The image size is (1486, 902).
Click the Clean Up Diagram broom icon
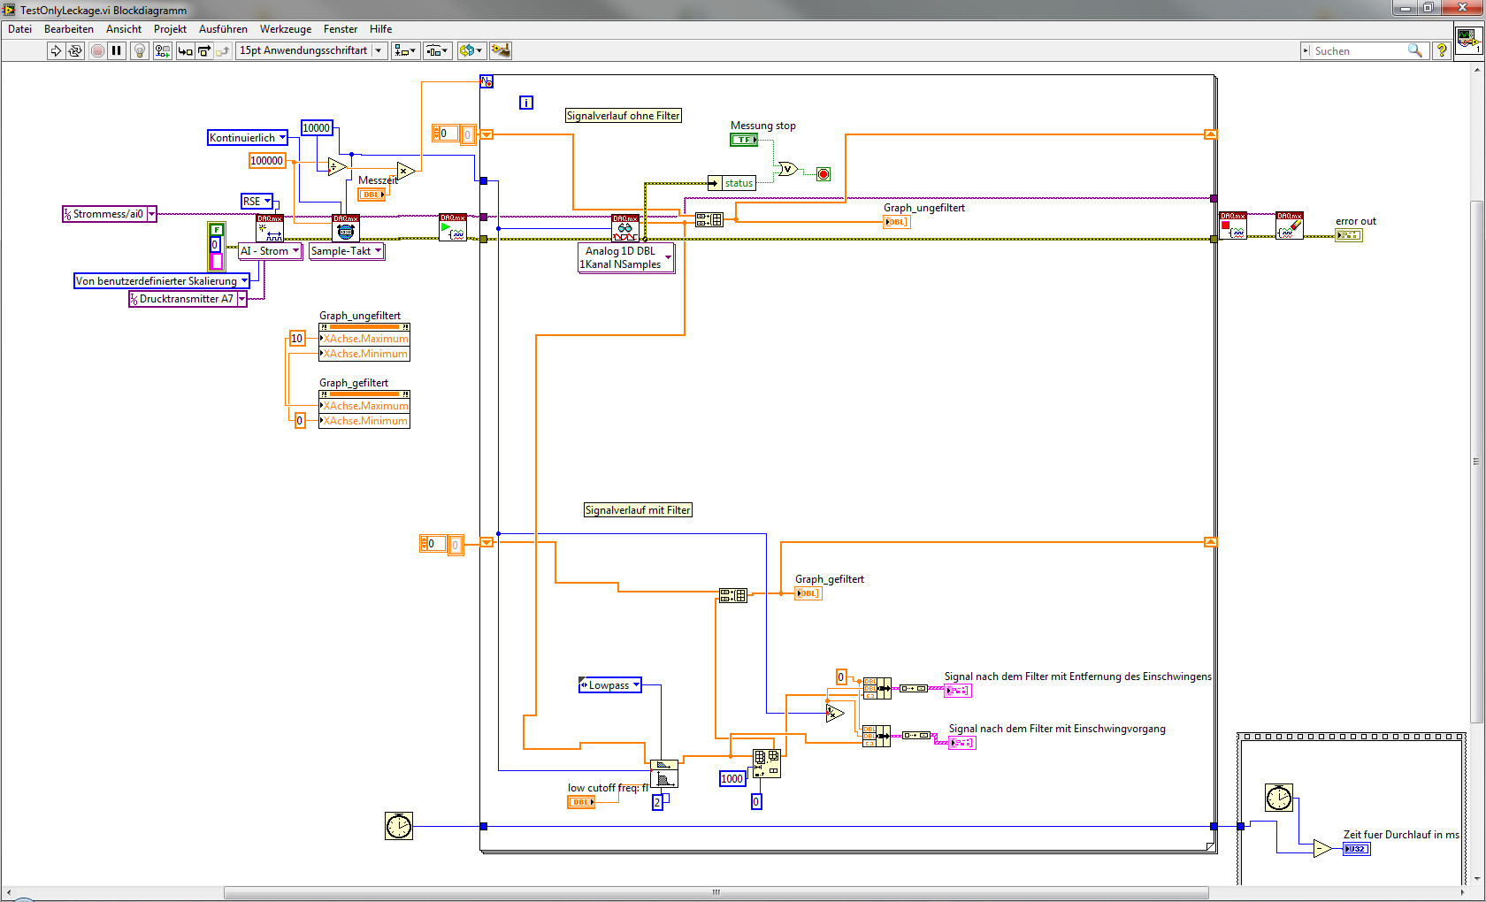[501, 51]
